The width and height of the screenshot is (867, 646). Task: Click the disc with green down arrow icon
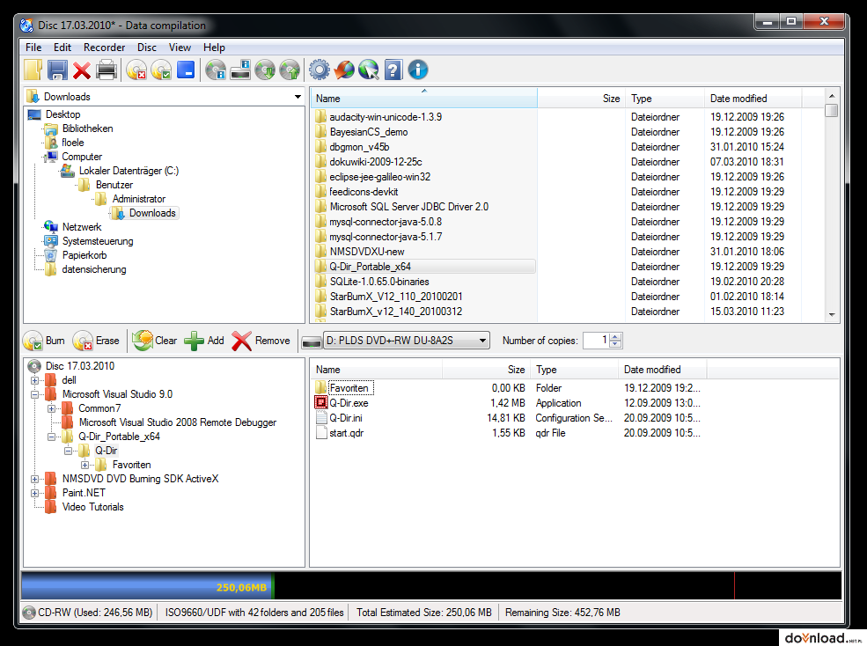click(265, 70)
